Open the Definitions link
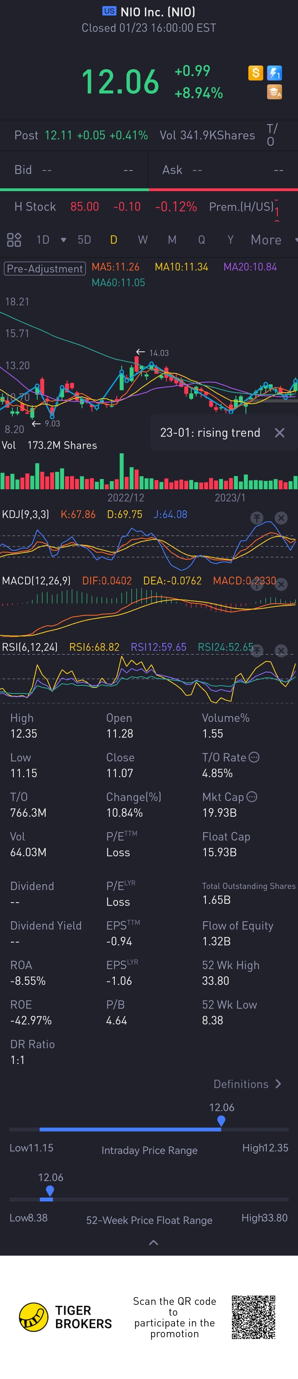Screen dimensions: 298x1379 [247, 1084]
